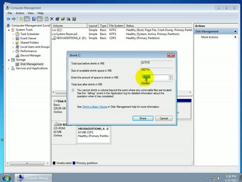
Task: Expand Services and Applications node
Action: point(9,69)
